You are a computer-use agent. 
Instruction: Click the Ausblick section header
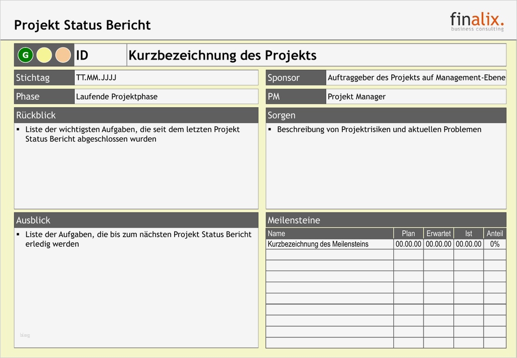tap(136, 219)
